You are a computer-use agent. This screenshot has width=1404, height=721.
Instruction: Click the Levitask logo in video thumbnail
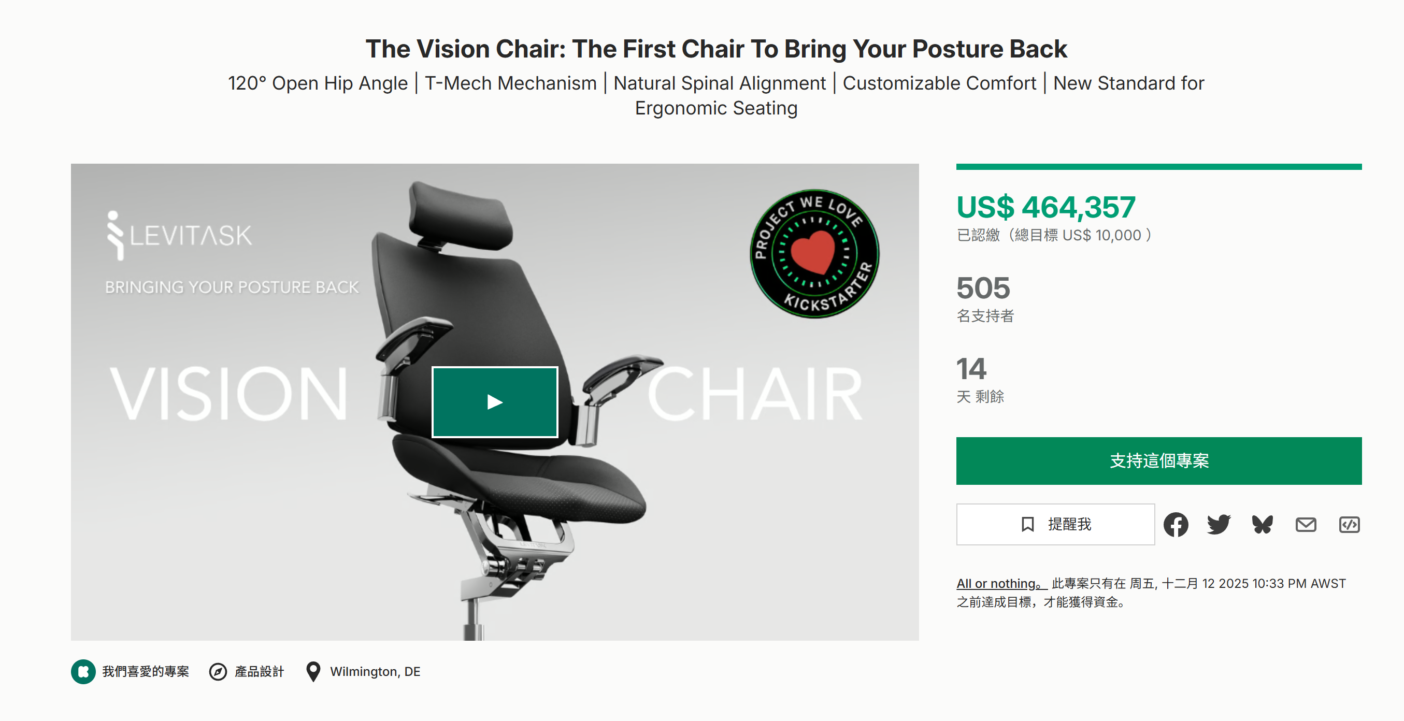pos(179,236)
